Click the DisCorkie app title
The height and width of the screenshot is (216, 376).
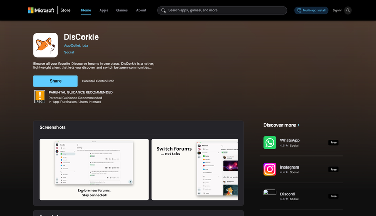click(81, 37)
